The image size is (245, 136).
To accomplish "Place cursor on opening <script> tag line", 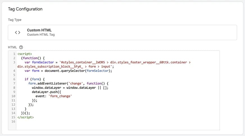I will pyautogui.click(x=25, y=54).
